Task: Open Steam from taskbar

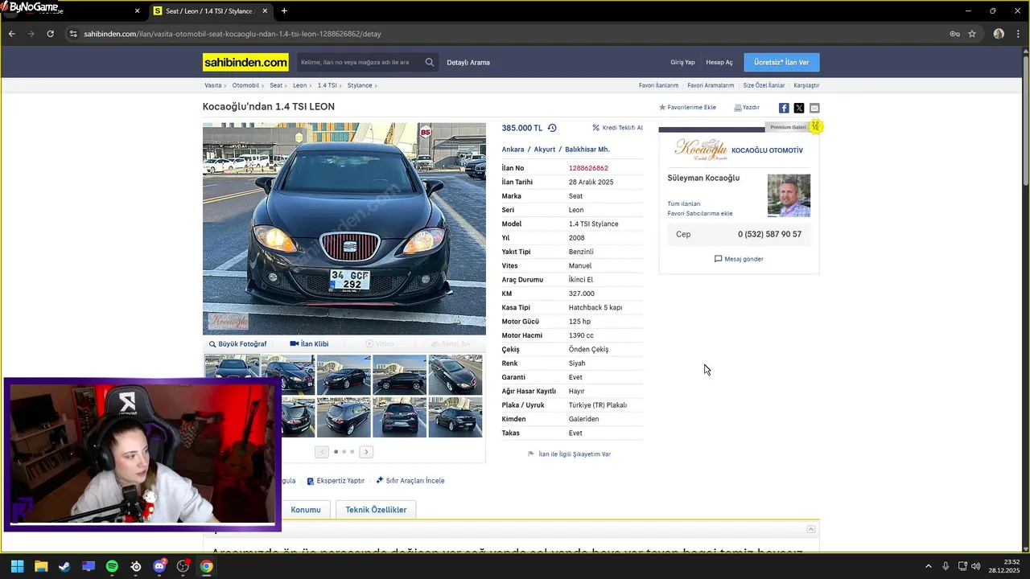Action: click(64, 566)
